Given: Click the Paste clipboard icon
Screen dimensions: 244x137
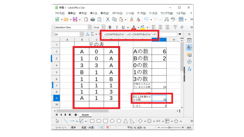Looking at the screenshot, I should pos(121,19).
